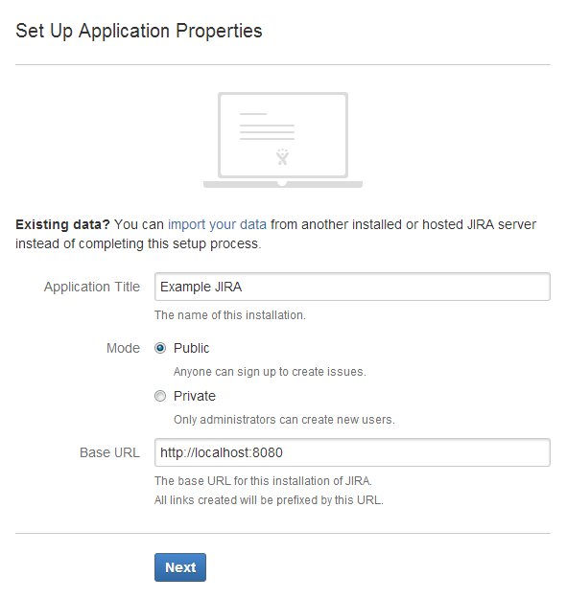Click the "Mode" field label
Viewport: 567px width, 600px height.
pos(123,348)
